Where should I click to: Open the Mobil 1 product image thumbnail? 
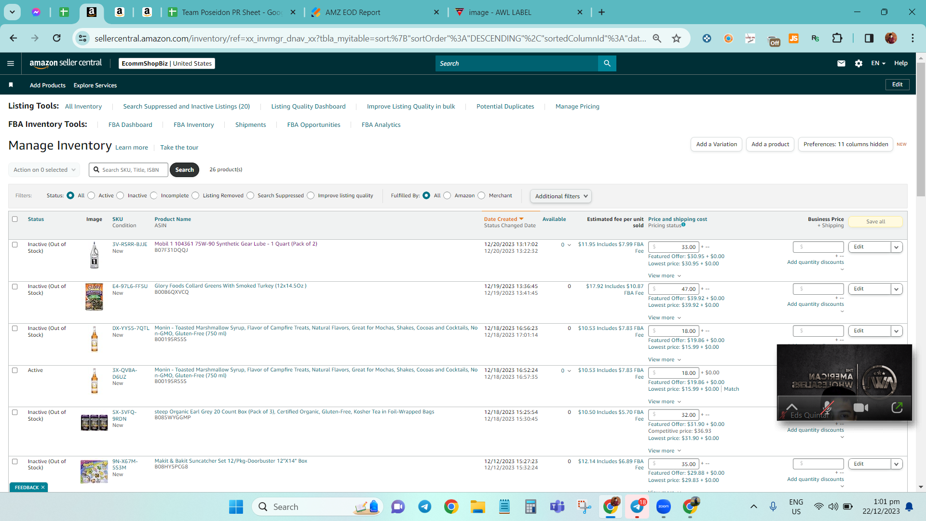tap(95, 255)
